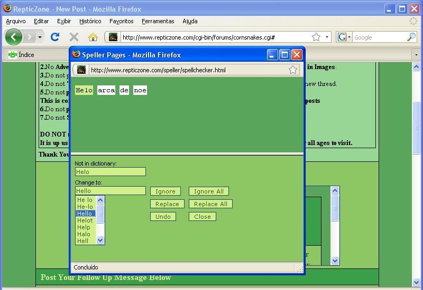
Task: Click the main Firefox window title icon
Action: (7, 8)
